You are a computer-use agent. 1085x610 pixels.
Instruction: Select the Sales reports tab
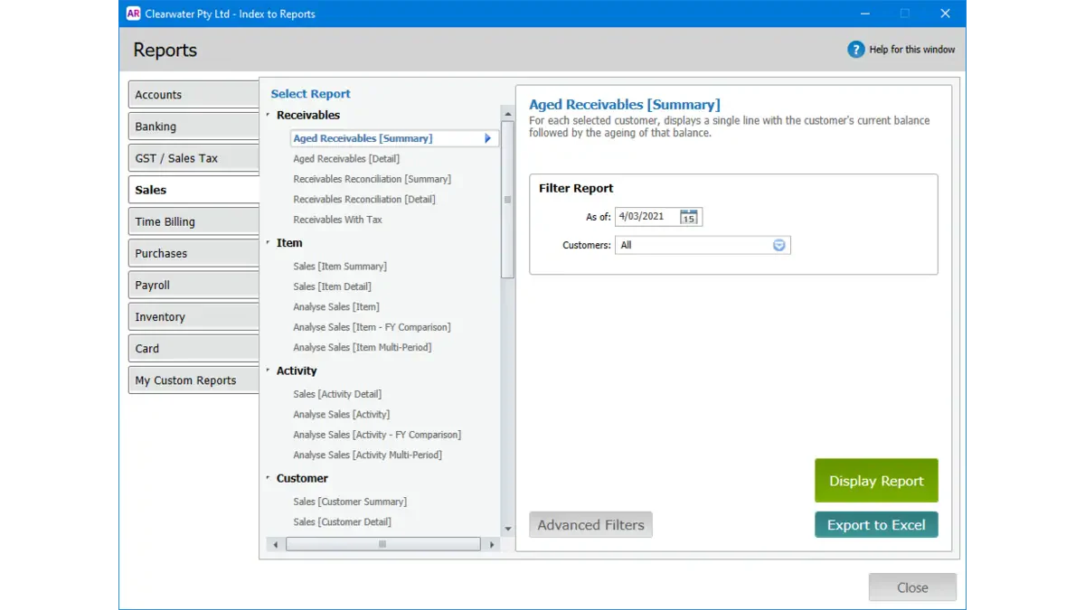(193, 190)
